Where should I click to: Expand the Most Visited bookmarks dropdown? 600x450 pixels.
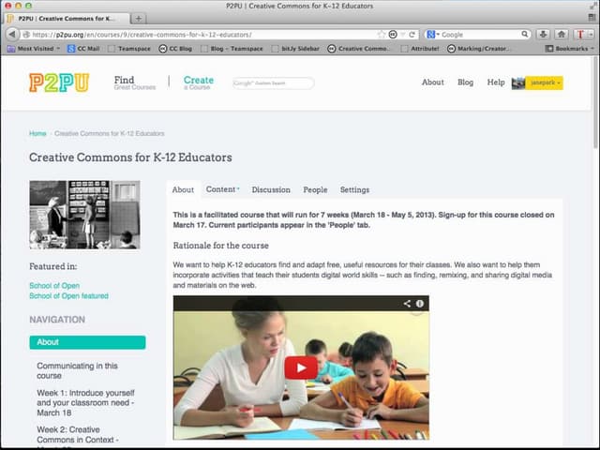[34, 49]
